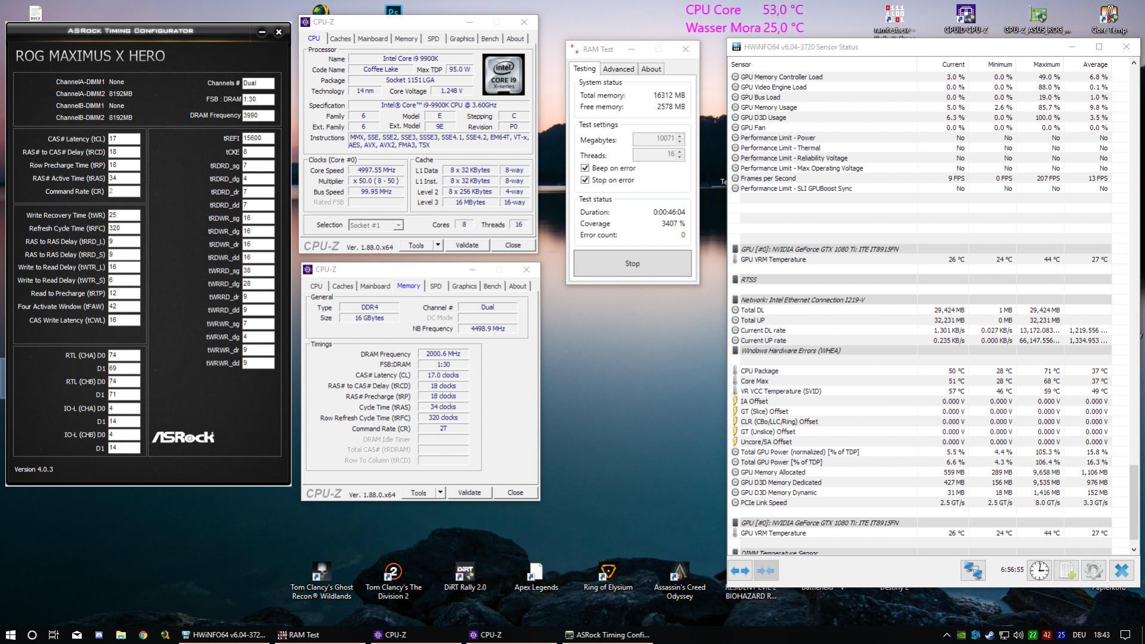Switch to Advanced tab in RAM Test
This screenshot has width=1145, height=644.
pos(618,69)
